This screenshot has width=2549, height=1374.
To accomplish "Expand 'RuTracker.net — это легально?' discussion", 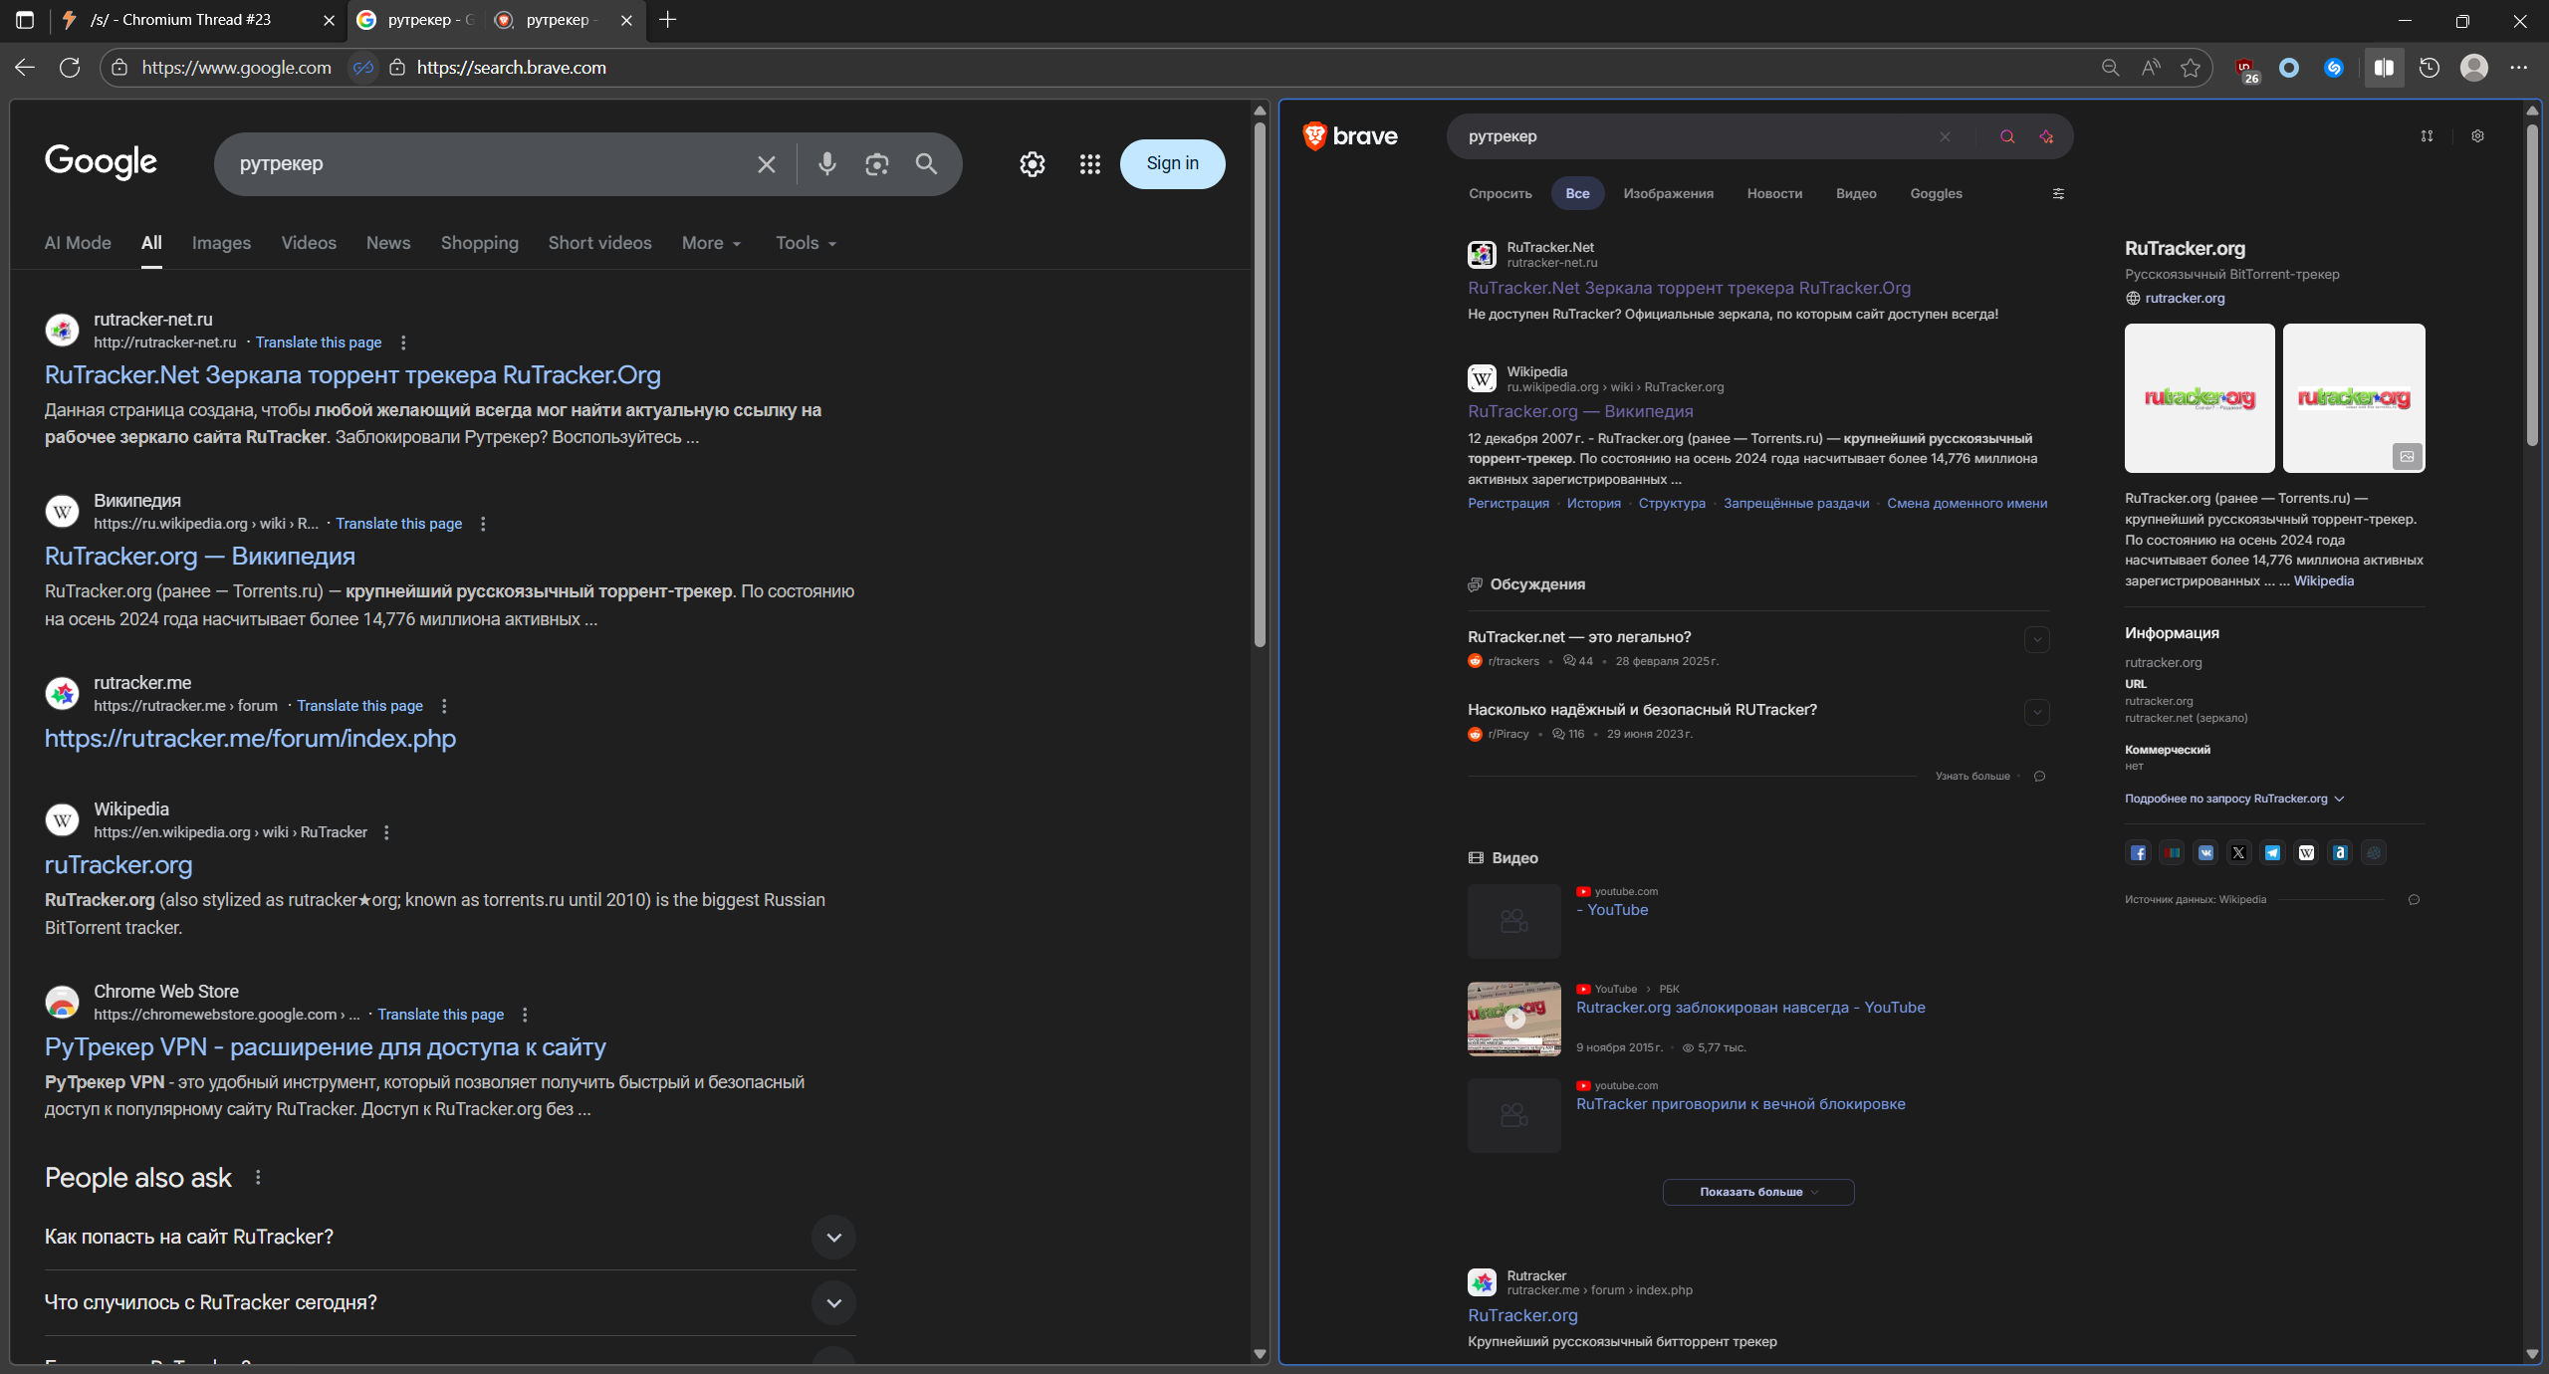I will (x=2036, y=639).
